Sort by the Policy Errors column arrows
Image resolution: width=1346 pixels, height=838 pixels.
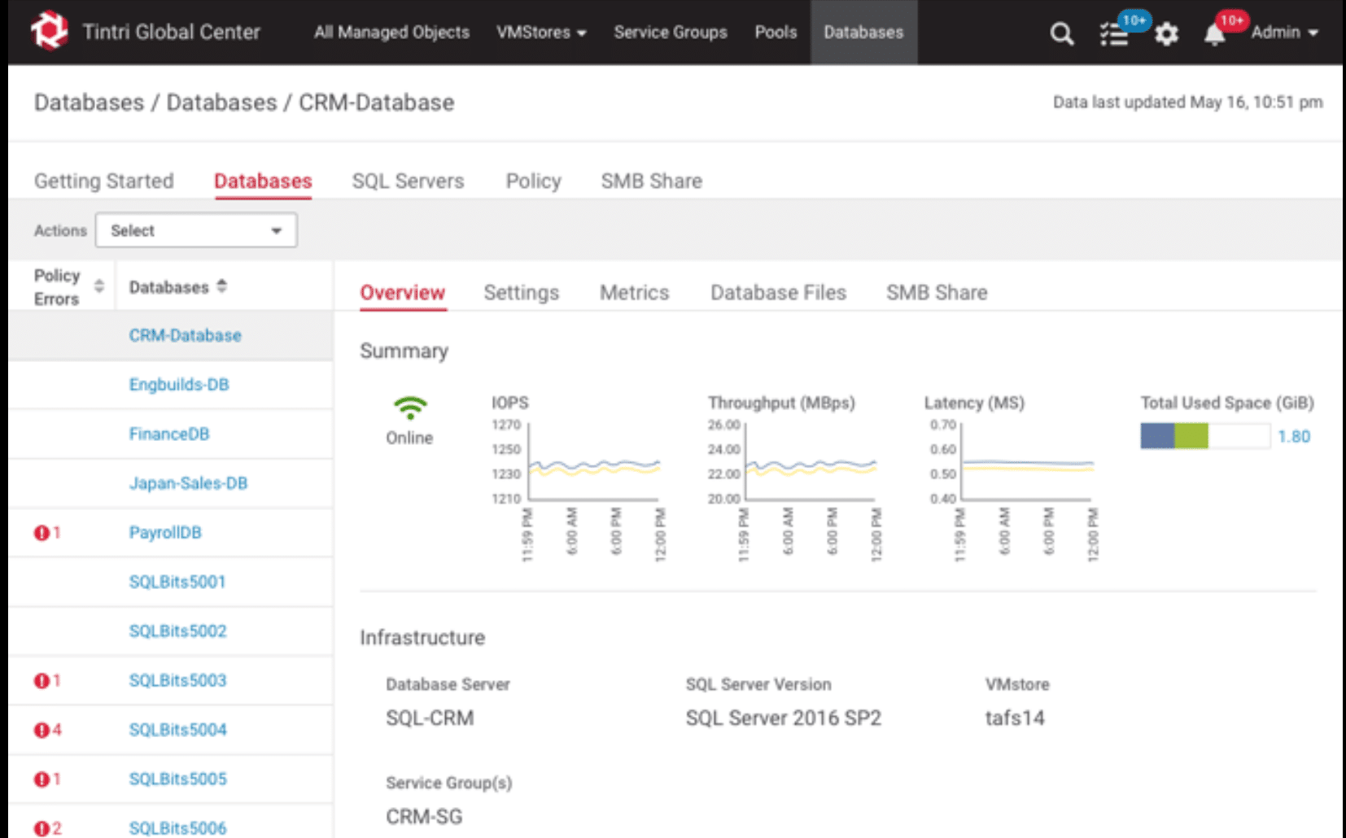click(99, 286)
